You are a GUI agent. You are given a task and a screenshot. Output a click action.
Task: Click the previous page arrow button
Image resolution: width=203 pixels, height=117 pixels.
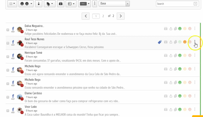pyautogui.click(x=86, y=16)
